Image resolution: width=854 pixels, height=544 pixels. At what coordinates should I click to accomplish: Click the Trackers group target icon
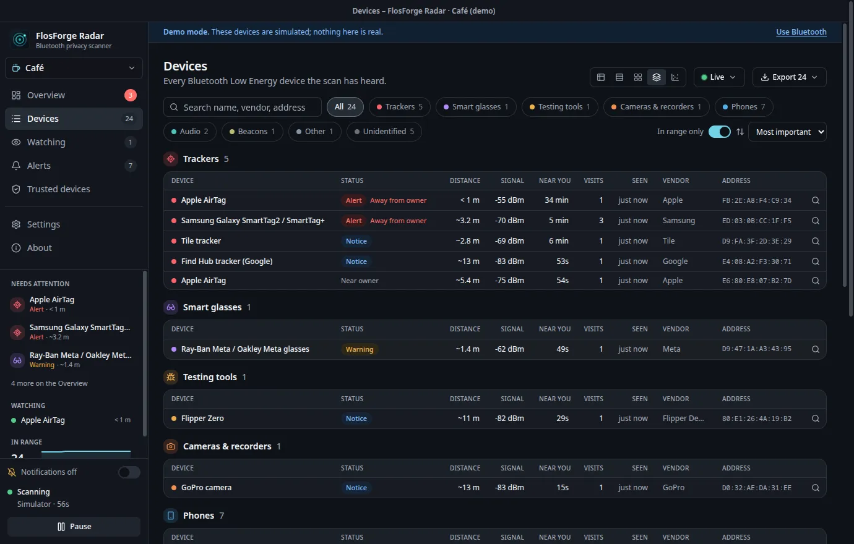click(x=171, y=159)
